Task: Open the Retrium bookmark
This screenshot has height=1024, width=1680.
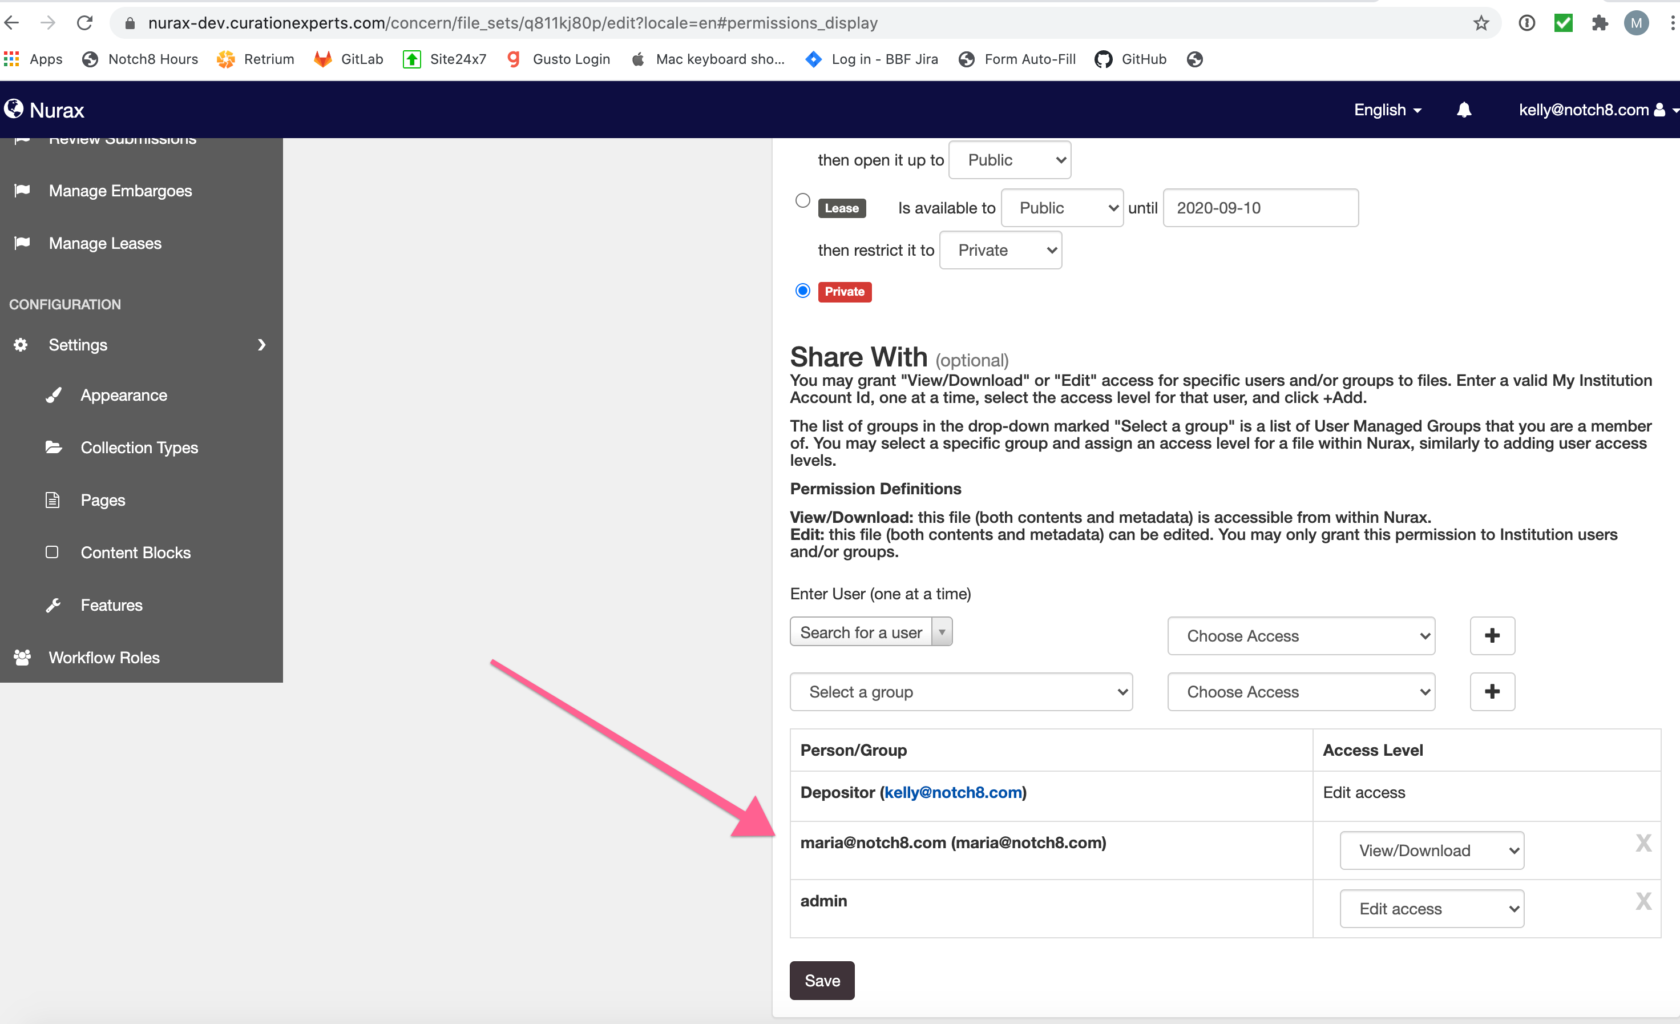Action: [256, 59]
